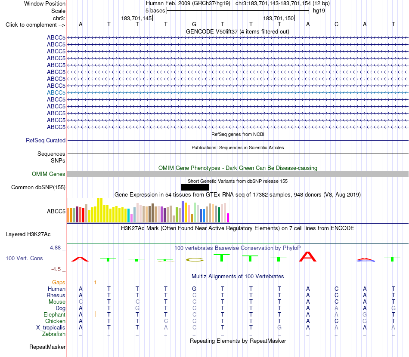This screenshot has height=357, width=409.
Task: Click the Elephant alignment row label
Action: [54, 314]
